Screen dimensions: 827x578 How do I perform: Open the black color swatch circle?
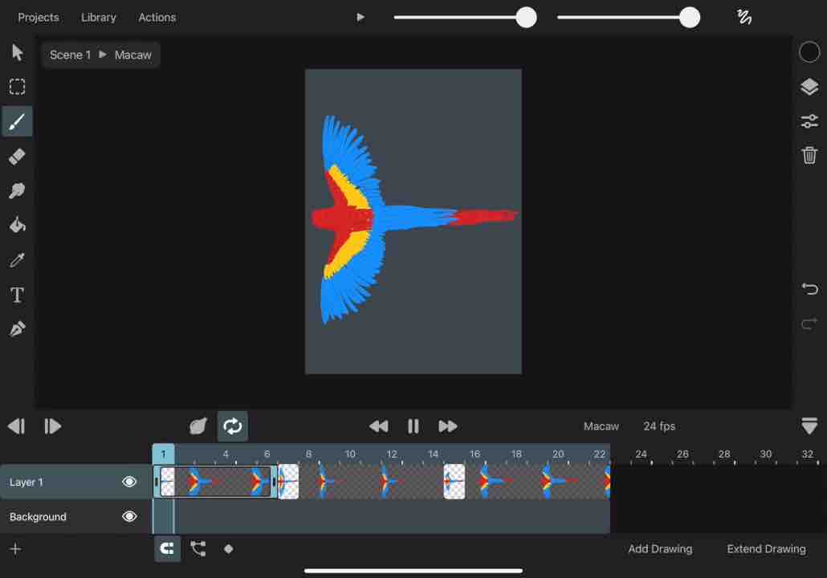pos(809,53)
